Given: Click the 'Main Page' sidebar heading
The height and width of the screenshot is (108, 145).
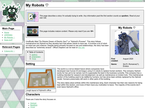Looking at the screenshot, I should click(8, 29).
